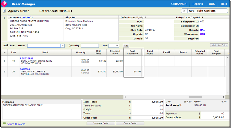Screen dimensions: 231x128
Task: Click the GP% value 6.74
Action: tap(224, 101)
